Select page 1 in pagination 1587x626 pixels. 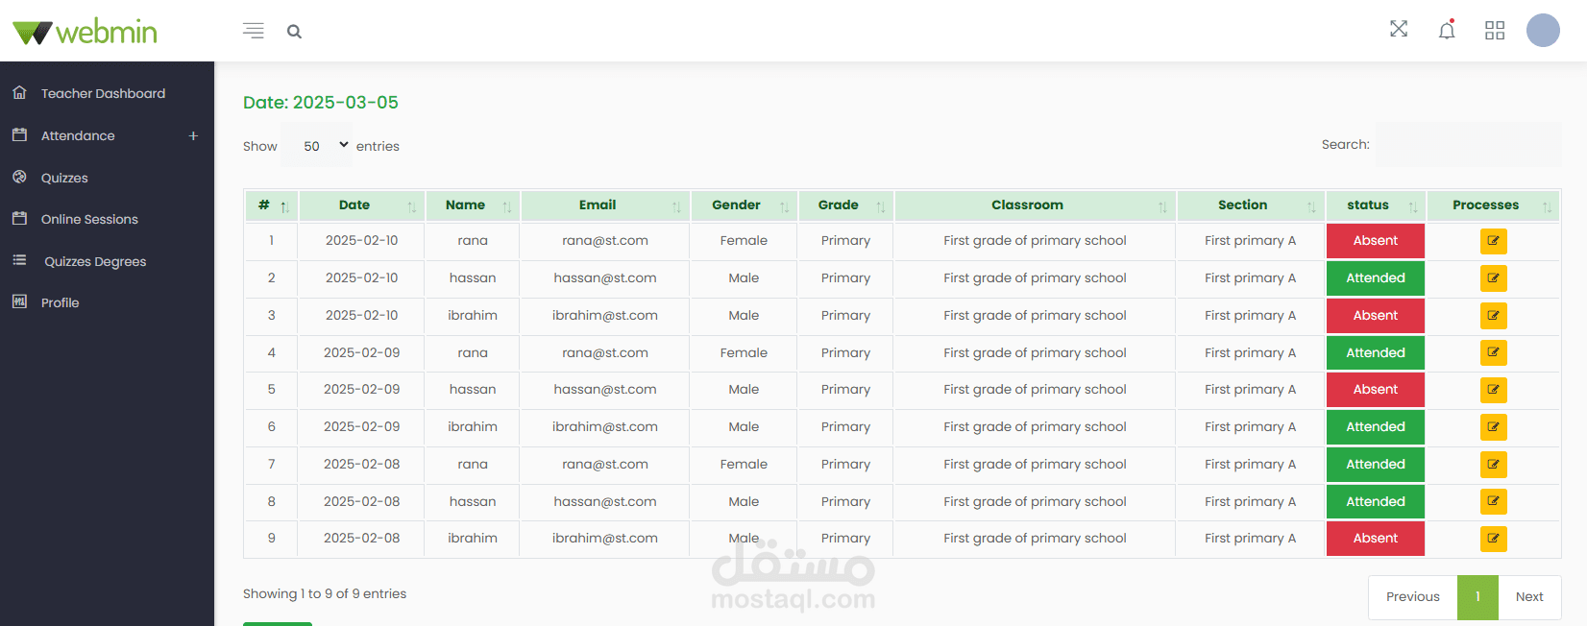[x=1477, y=597]
